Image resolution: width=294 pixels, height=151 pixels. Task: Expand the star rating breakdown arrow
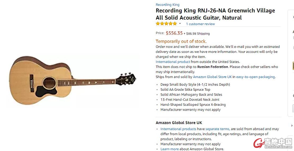point(180,24)
